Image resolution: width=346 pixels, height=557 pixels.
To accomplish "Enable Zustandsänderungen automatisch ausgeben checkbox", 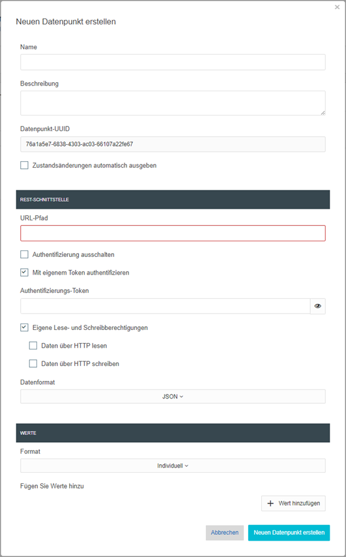I will [x=24, y=165].
